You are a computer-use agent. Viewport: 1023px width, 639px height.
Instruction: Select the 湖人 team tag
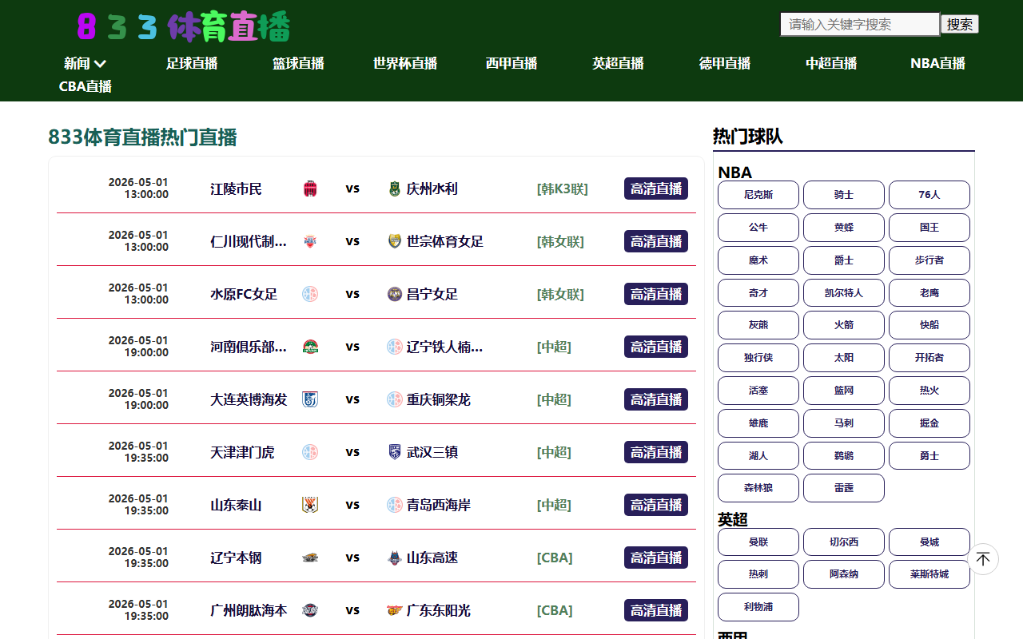click(x=758, y=455)
